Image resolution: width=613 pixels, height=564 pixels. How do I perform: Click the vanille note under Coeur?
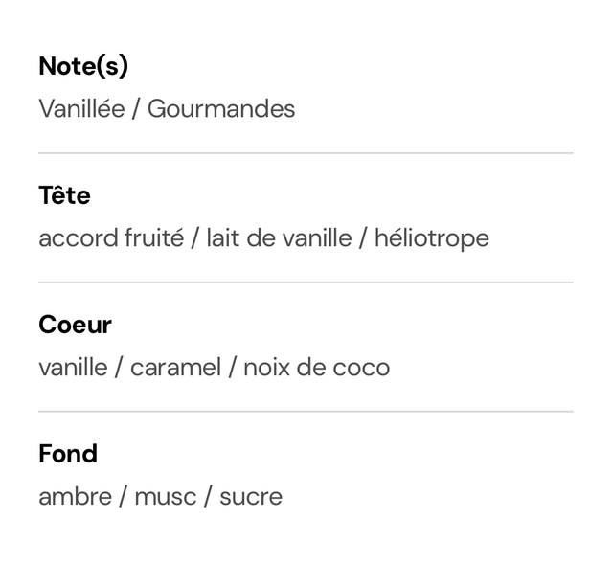click(73, 368)
